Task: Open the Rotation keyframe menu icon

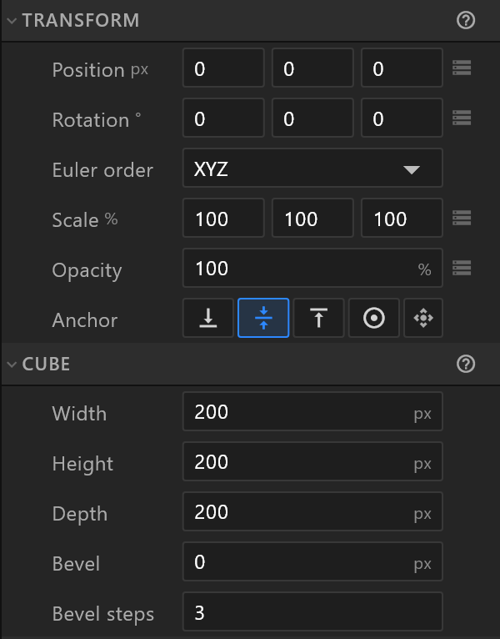Action: coord(462,118)
